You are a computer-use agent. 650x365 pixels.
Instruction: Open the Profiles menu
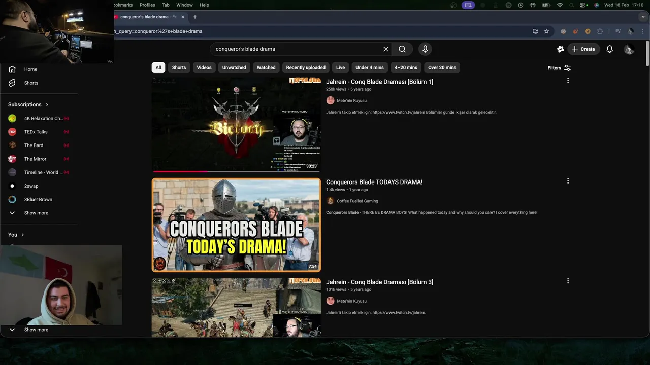click(147, 5)
